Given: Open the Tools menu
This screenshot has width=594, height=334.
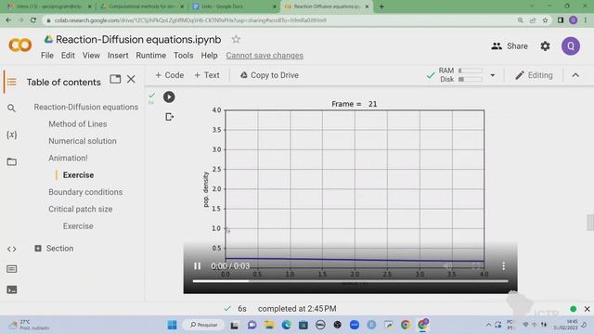Looking at the screenshot, I should (184, 56).
